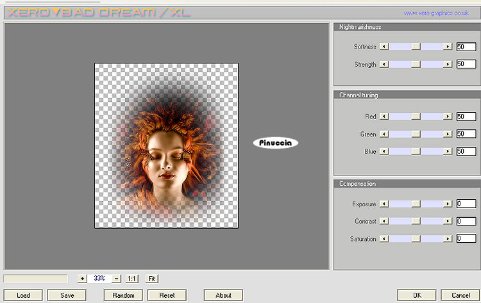Click the Red channel left arrow

tap(384, 117)
